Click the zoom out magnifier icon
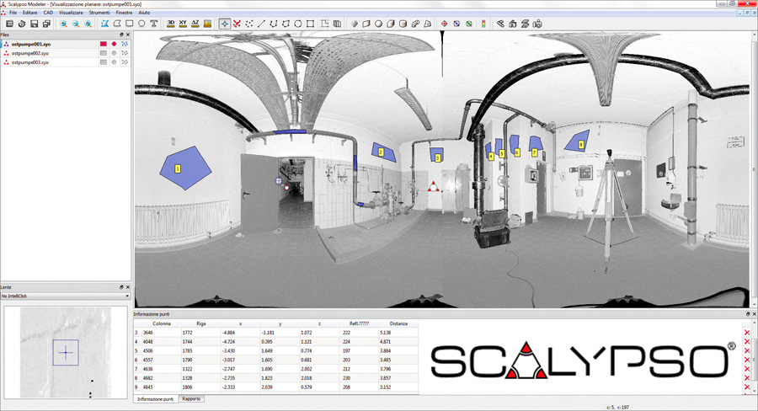758x411 pixels. pos(76,24)
